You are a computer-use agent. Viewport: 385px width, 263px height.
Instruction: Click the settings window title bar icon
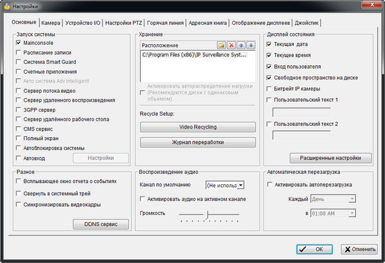6,6
